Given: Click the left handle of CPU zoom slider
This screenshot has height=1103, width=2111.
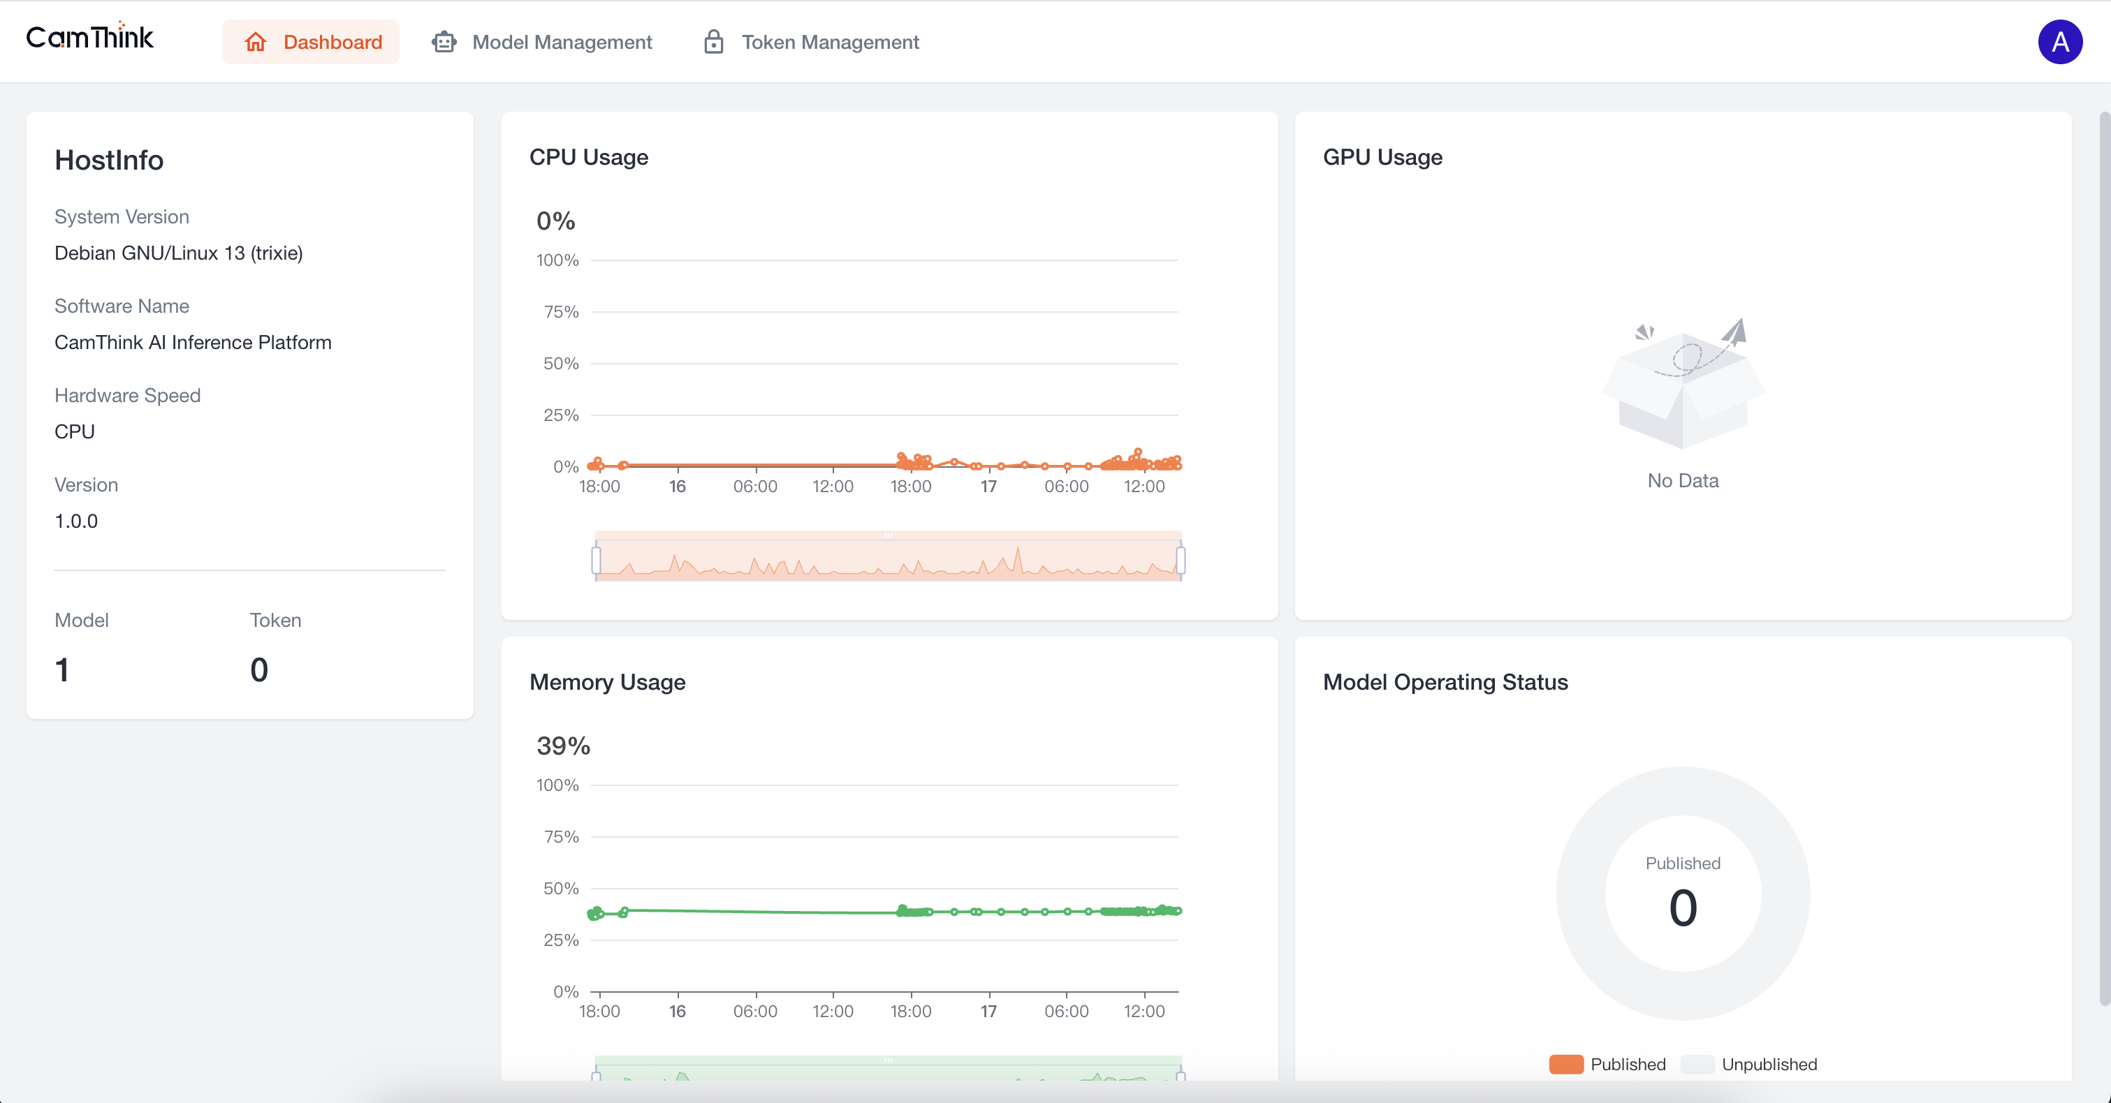Looking at the screenshot, I should (x=596, y=560).
